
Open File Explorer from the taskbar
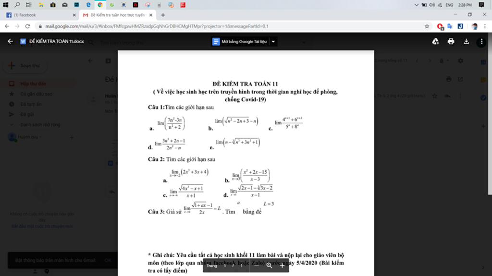coord(41,5)
